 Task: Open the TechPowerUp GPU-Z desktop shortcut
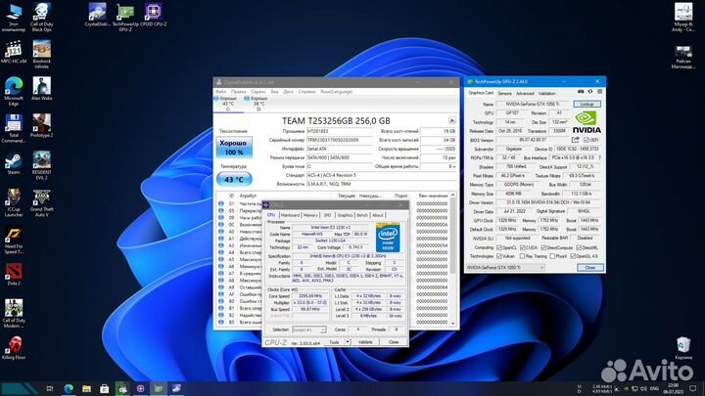click(125, 18)
